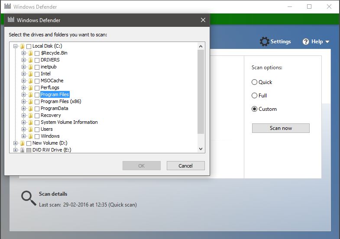Click the Local Disk (C:) folder icon

(23, 46)
